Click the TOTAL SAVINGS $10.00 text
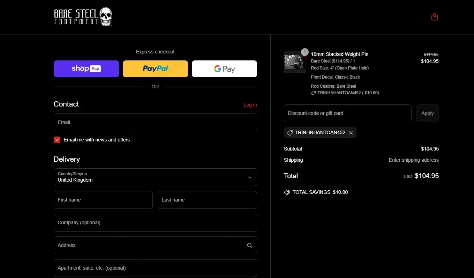 tap(320, 192)
